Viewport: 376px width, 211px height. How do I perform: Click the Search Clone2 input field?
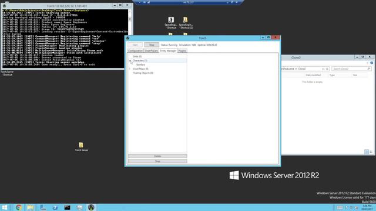[351, 69]
